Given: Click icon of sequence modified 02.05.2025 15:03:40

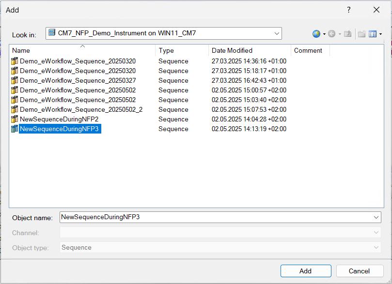Looking at the screenshot, I should click(x=15, y=100).
